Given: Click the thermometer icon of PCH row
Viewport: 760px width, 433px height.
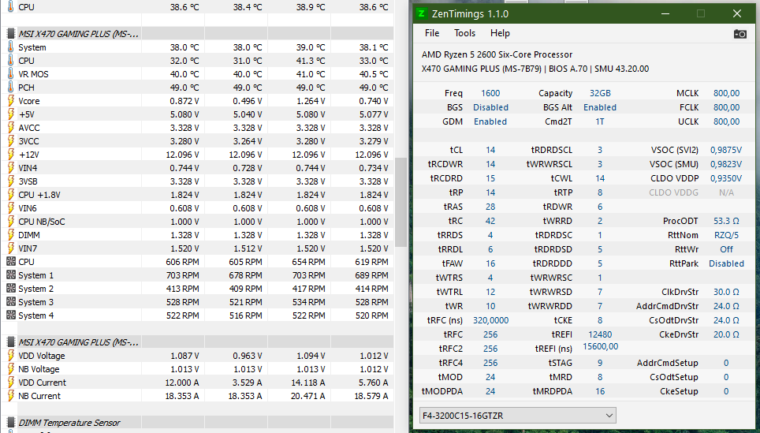Looking at the screenshot, I should (x=11, y=88).
